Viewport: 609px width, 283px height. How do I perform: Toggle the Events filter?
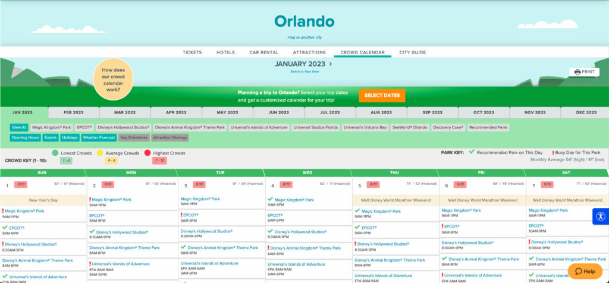[x=51, y=138]
